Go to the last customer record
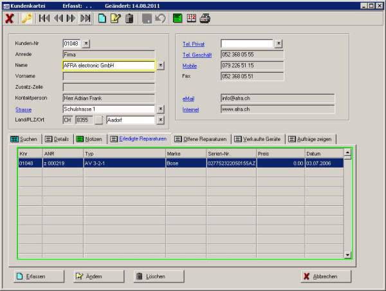Viewport: 386px width, 291px height. point(85,19)
